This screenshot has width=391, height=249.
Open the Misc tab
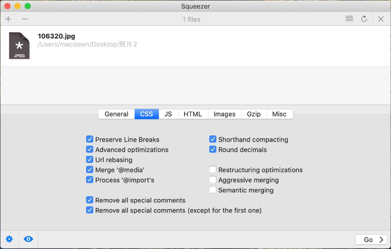(x=280, y=114)
